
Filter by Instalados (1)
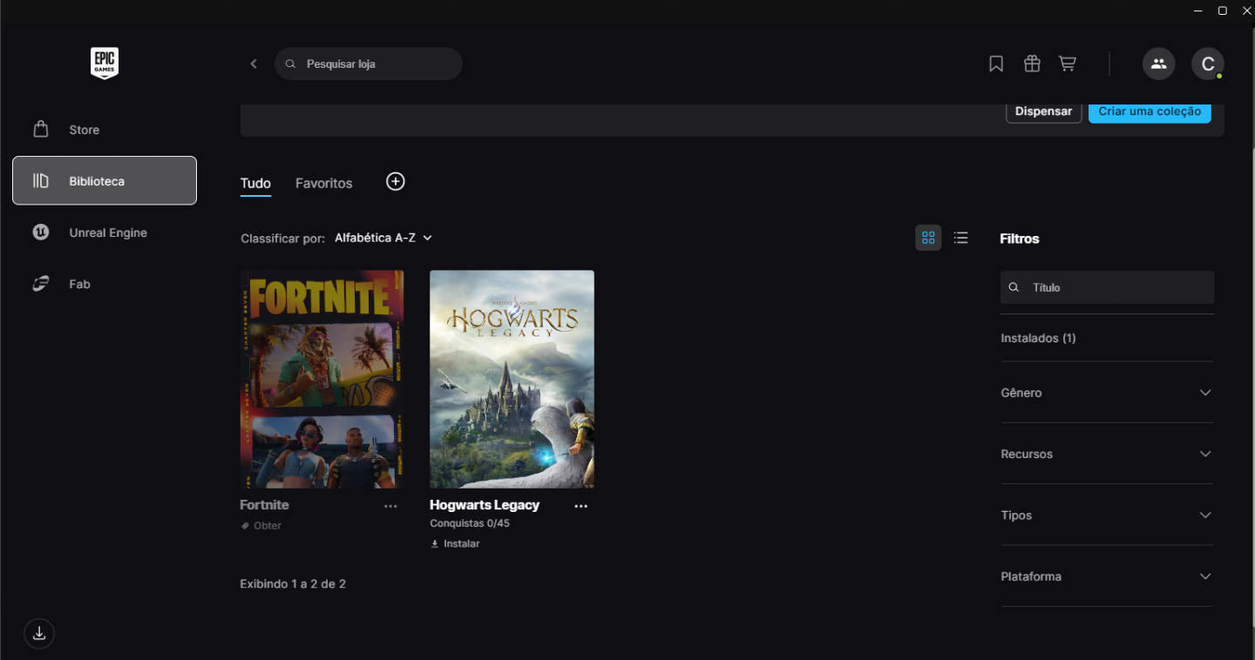pyautogui.click(x=1038, y=338)
